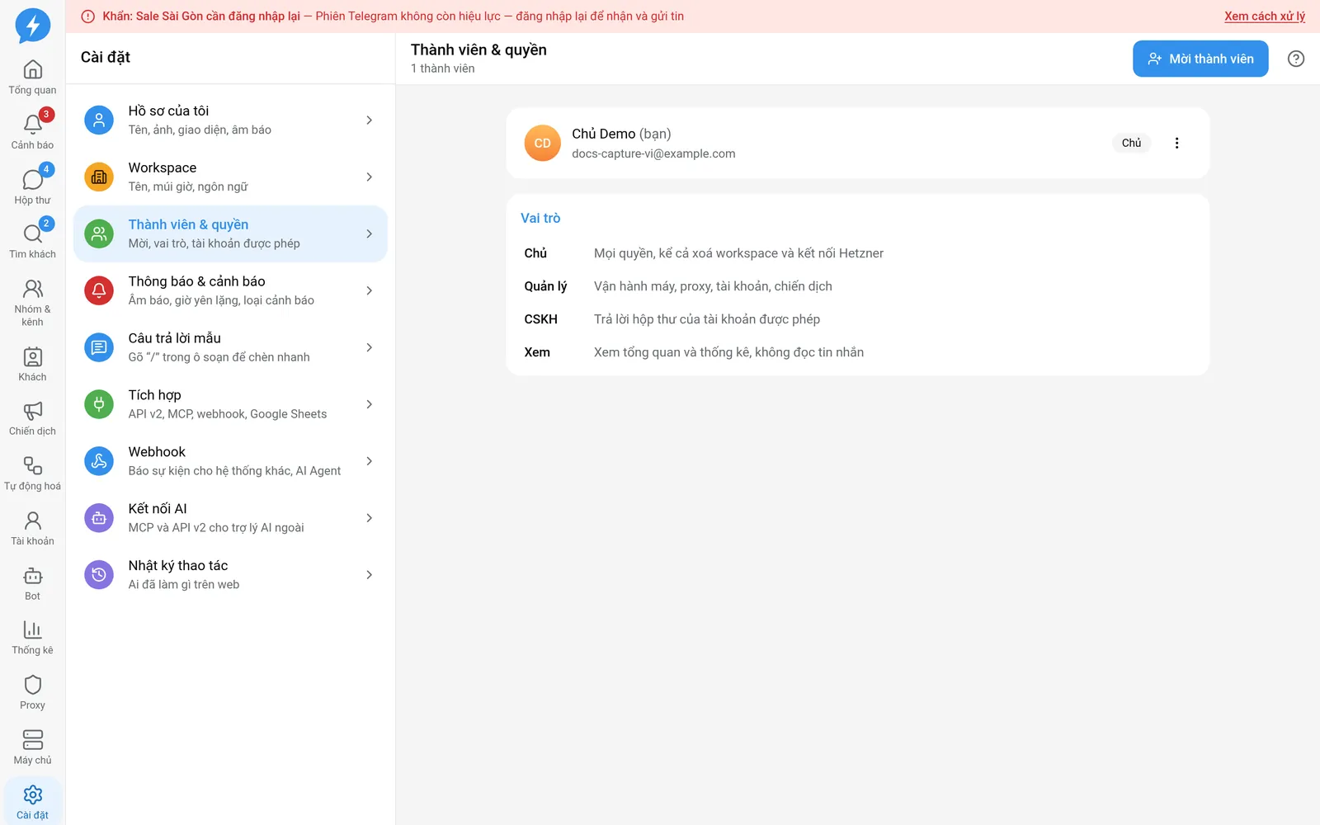The height and width of the screenshot is (825, 1320).
Task: Click the lightning bolt app logo
Action: coord(33,26)
